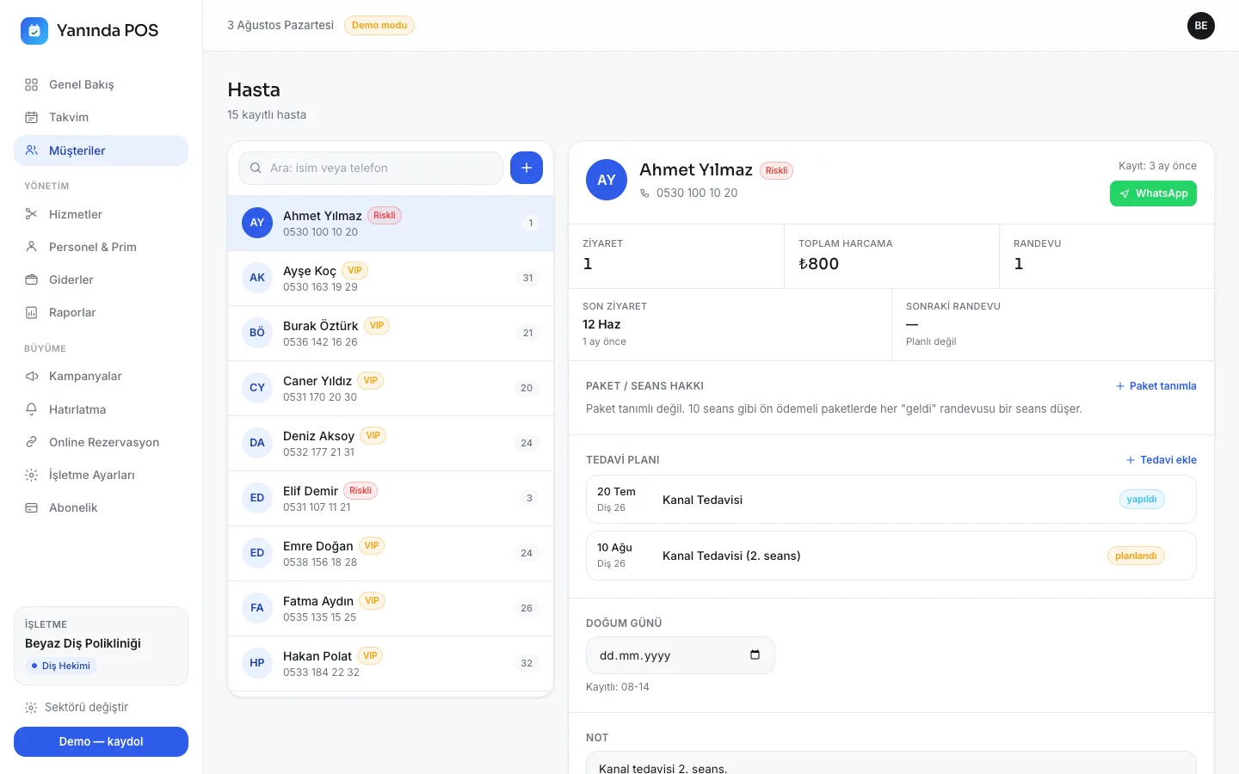The width and height of the screenshot is (1239, 774).
Task: Click the Doğum günü date field
Action: 680,655
